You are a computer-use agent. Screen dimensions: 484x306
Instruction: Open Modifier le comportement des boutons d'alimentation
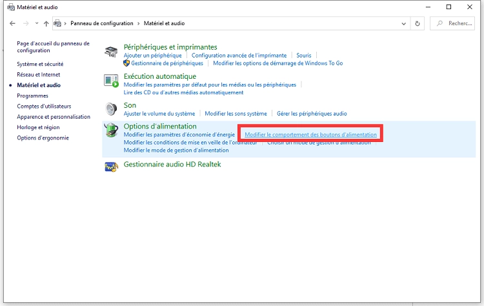click(x=310, y=134)
